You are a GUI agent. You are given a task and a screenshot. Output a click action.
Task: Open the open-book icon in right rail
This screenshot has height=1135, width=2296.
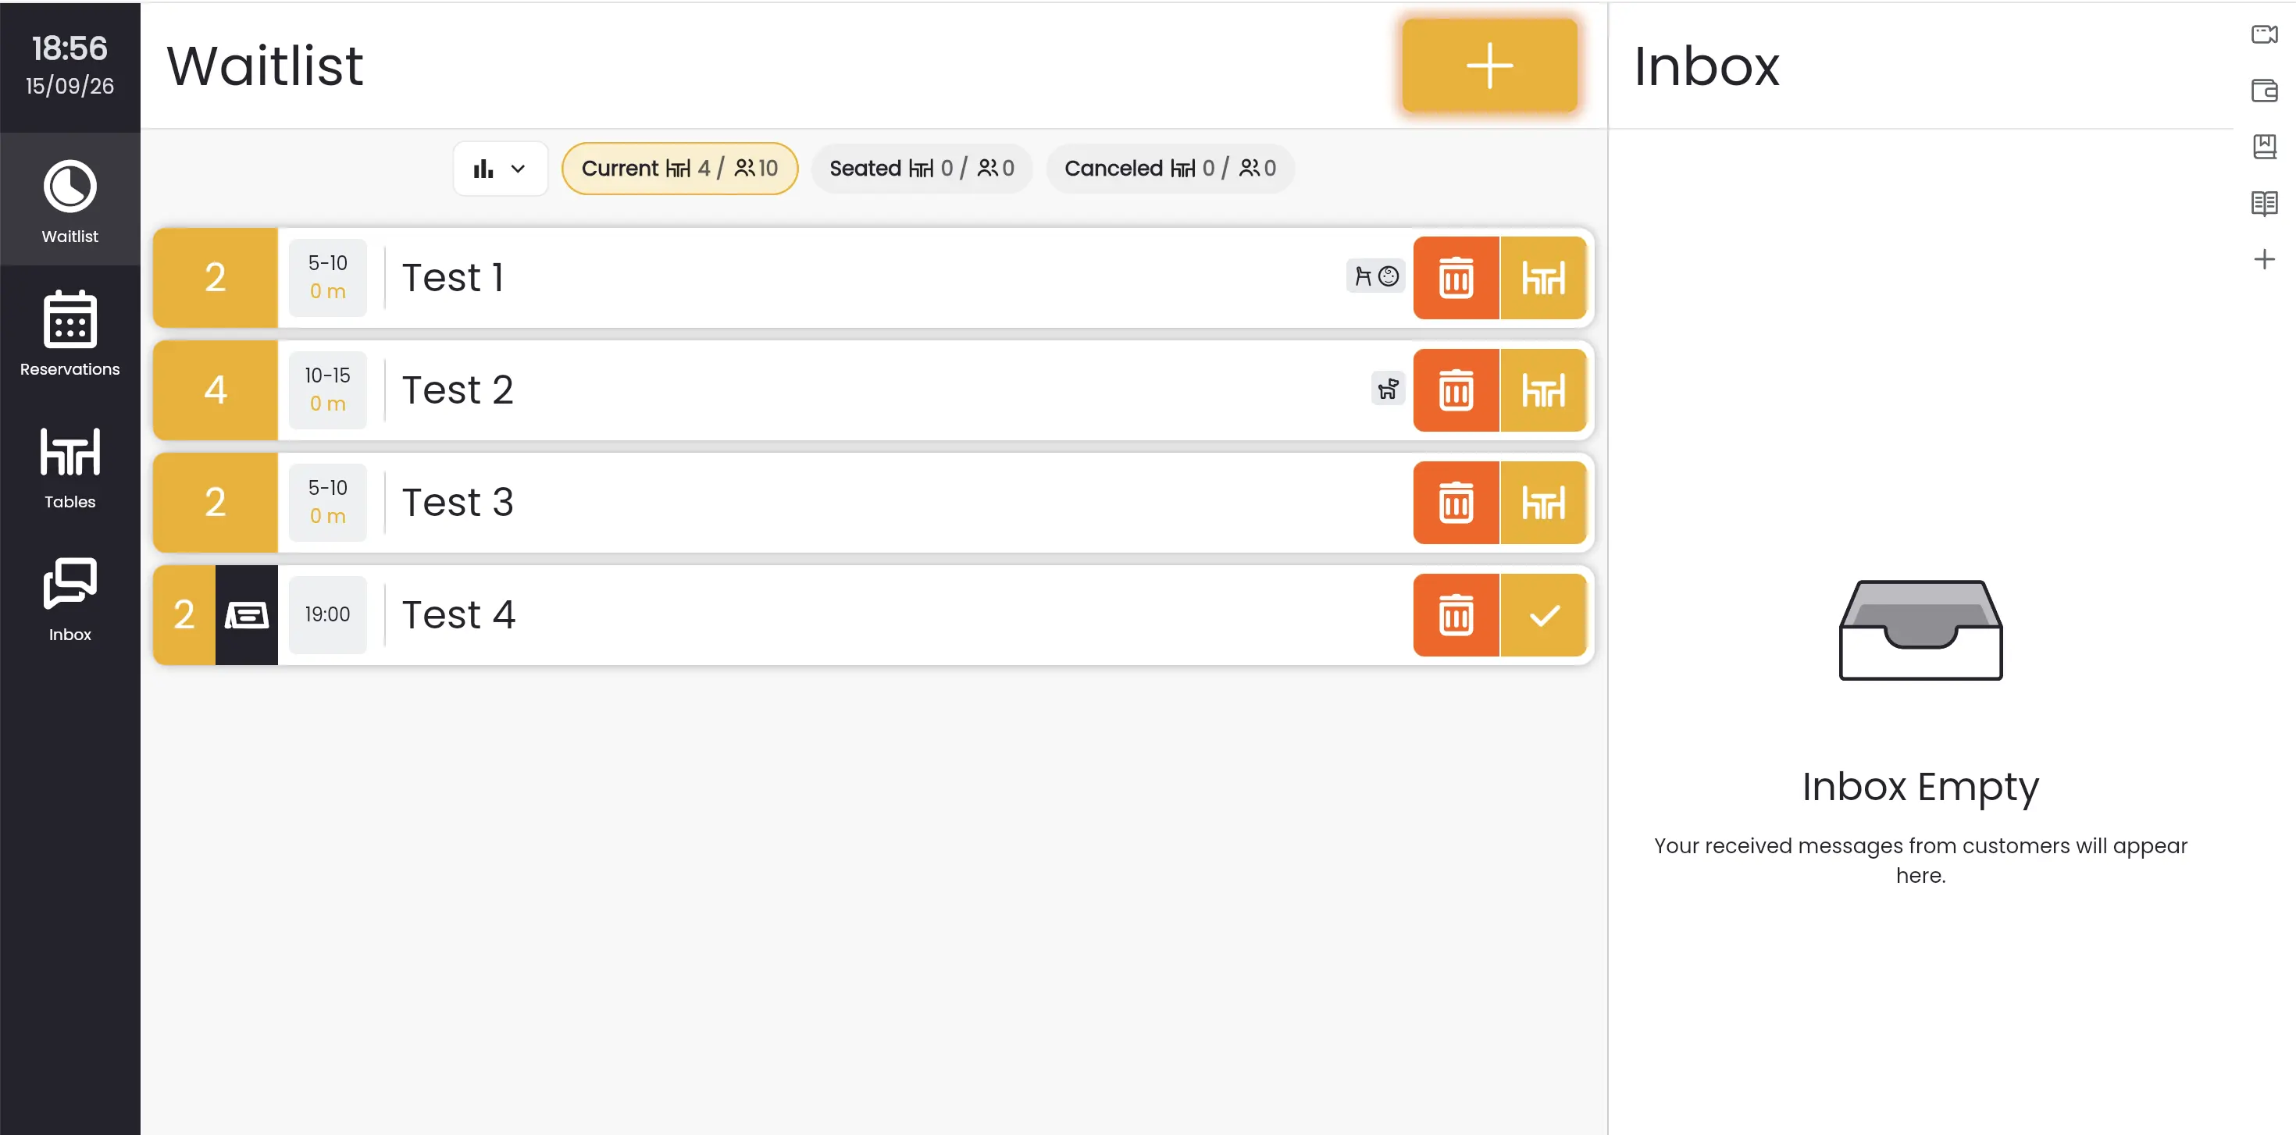[x=2264, y=203]
